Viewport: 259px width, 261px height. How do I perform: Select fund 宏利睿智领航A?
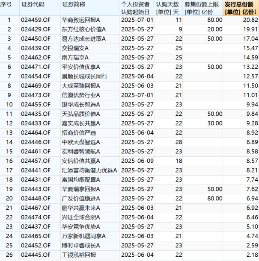click(x=81, y=152)
